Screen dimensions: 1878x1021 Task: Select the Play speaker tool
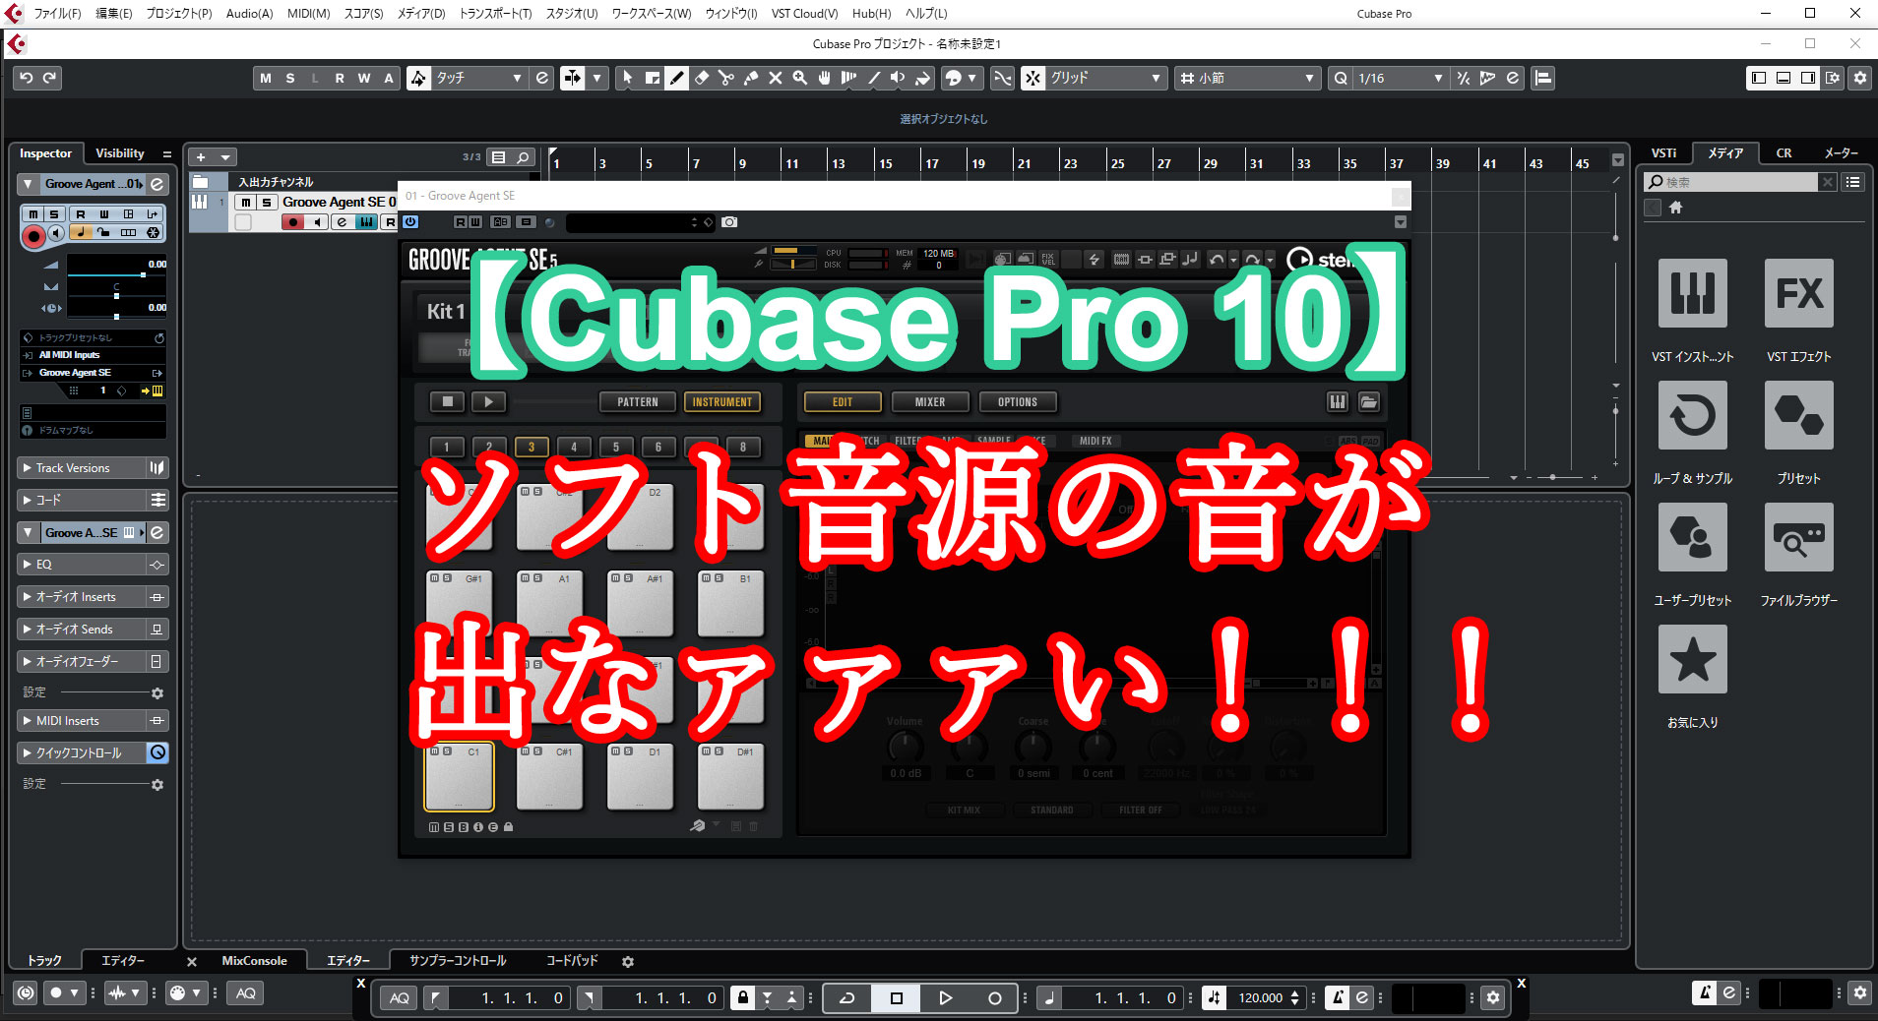click(x=898, y=78)
